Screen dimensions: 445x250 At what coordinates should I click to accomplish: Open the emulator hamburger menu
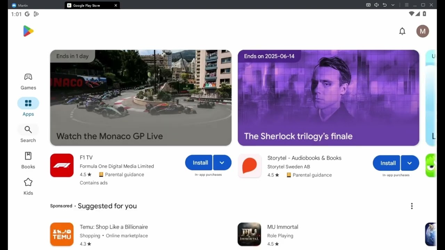[406, 5]
